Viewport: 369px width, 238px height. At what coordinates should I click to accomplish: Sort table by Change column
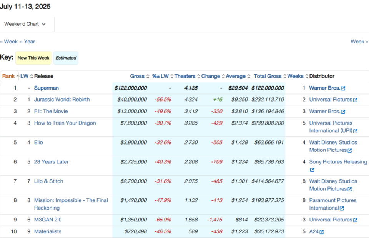pyautogui.click(x=213, y=76)
